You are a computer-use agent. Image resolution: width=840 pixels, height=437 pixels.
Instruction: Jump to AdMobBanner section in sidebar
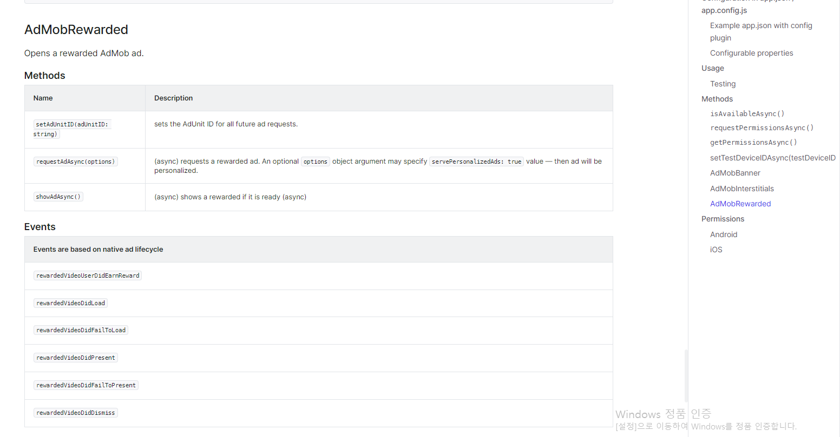(735, 173)
